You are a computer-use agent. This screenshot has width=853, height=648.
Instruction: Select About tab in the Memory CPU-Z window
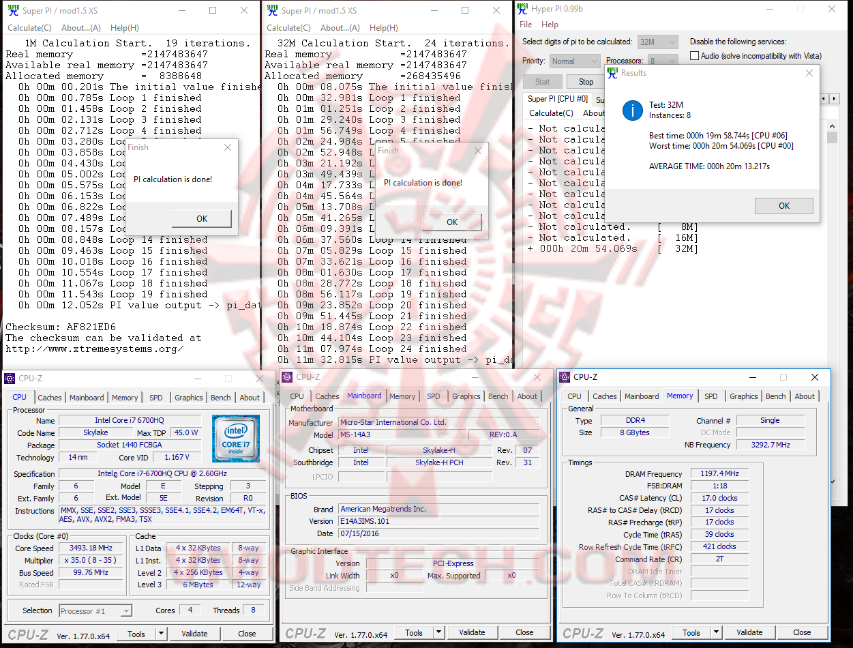click(x=805, y=396)
